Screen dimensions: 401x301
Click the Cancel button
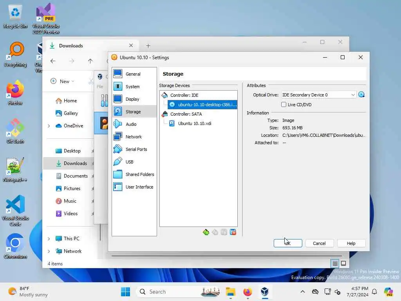click(x=319, y=243)
